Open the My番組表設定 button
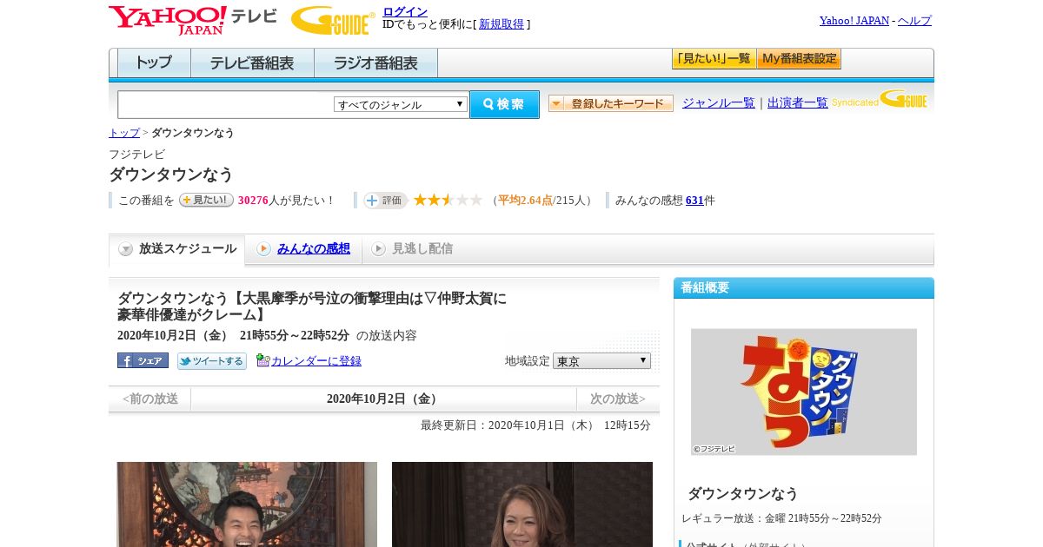The image size is (1043, 547). tap(799, 59)
